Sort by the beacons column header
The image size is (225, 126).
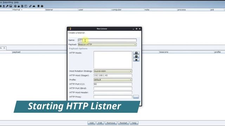pyautogui.click(x=186, y=52)
